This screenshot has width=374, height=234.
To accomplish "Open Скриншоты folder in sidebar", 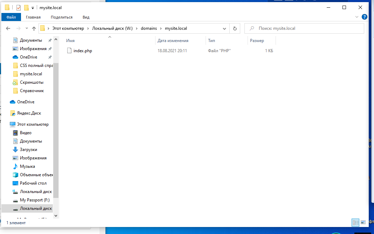I will click(x=32, y=82).
